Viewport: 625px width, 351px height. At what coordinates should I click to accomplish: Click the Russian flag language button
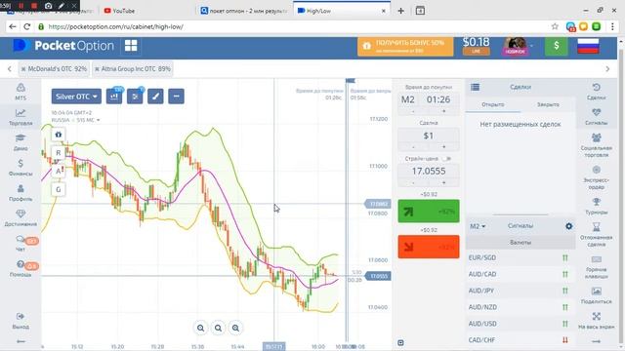click(588, 46)
